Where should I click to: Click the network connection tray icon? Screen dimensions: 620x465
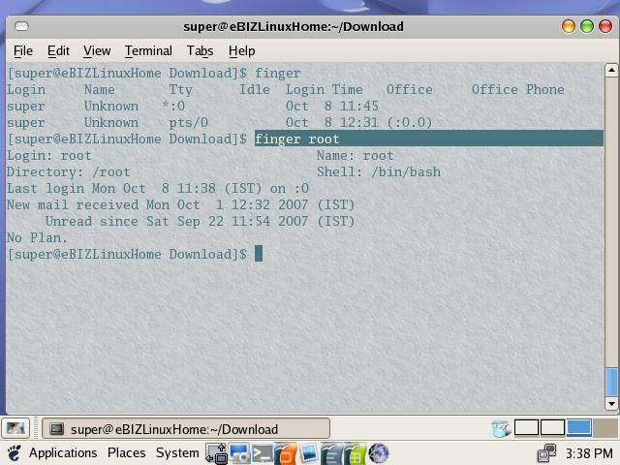pyautogui.click(x=546, y=453)
